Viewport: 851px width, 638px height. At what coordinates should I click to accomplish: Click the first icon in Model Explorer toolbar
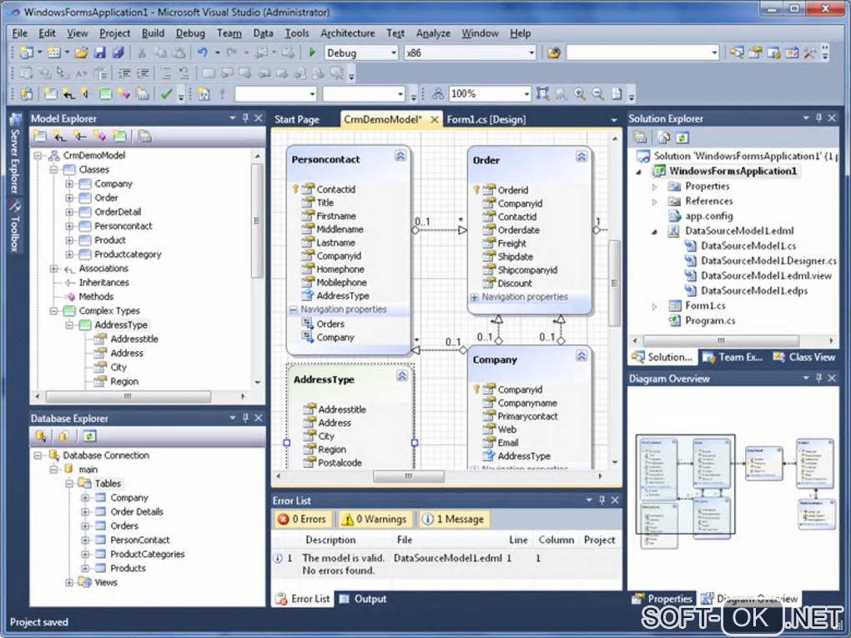click(x=40, y=136)
